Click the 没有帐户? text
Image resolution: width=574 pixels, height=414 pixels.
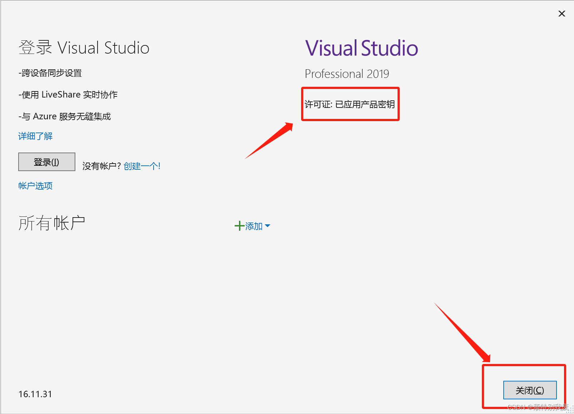coord(102,166)
